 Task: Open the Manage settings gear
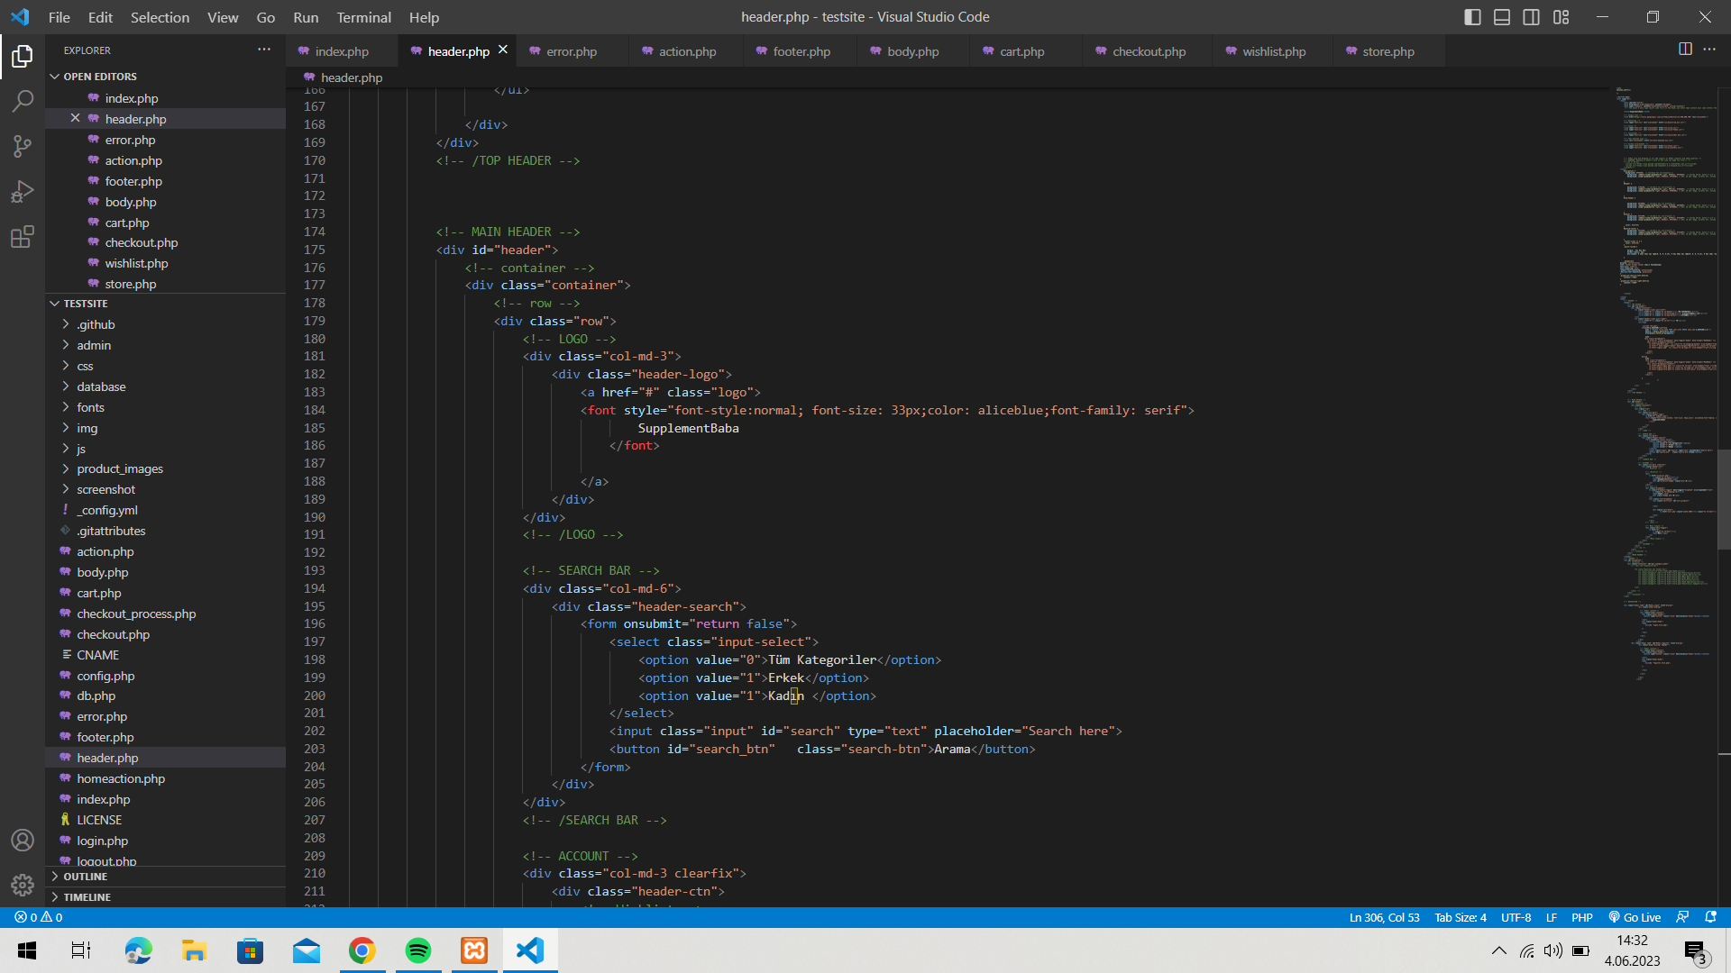pos(23,885)
